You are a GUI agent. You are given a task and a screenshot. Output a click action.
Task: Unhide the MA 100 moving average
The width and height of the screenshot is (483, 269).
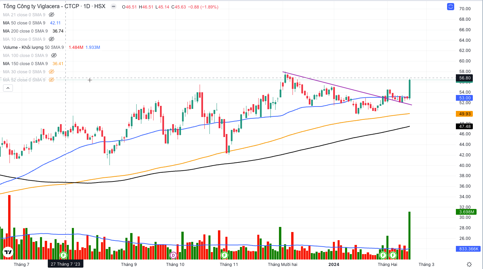[54, 55]
